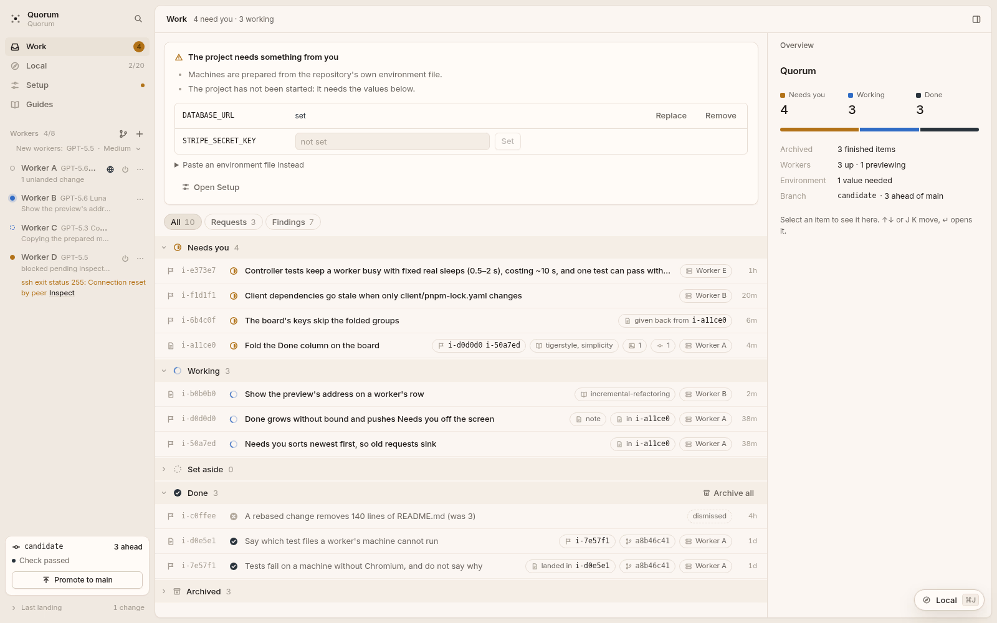Click done checkmark of i-7e57f1 row
997x623 pixels.
(x=234, y=566)
